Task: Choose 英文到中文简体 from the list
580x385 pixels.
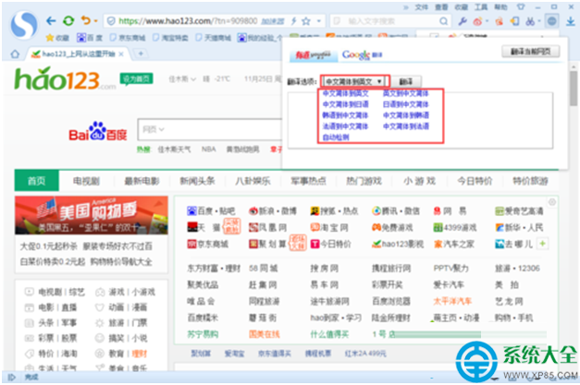Action: tap(405, 93)
